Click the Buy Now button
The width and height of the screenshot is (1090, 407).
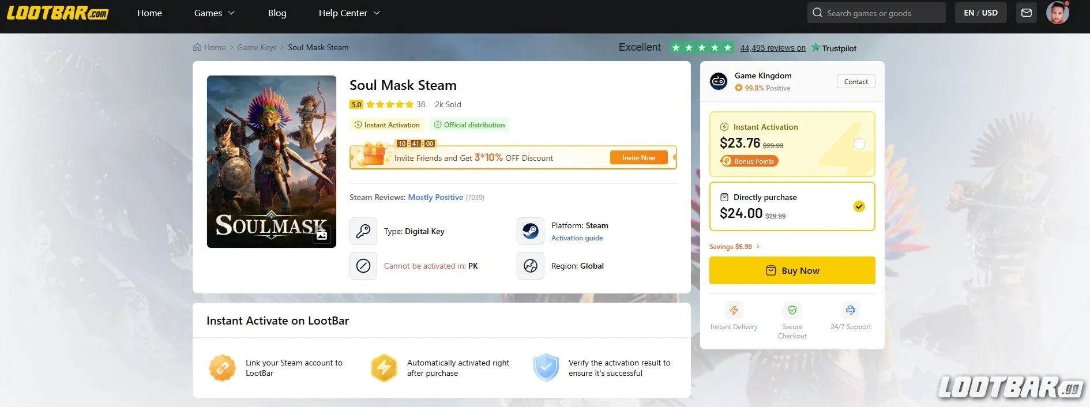[792, 270]
